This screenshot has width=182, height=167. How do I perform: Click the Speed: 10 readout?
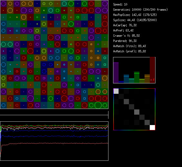[120, 4]
